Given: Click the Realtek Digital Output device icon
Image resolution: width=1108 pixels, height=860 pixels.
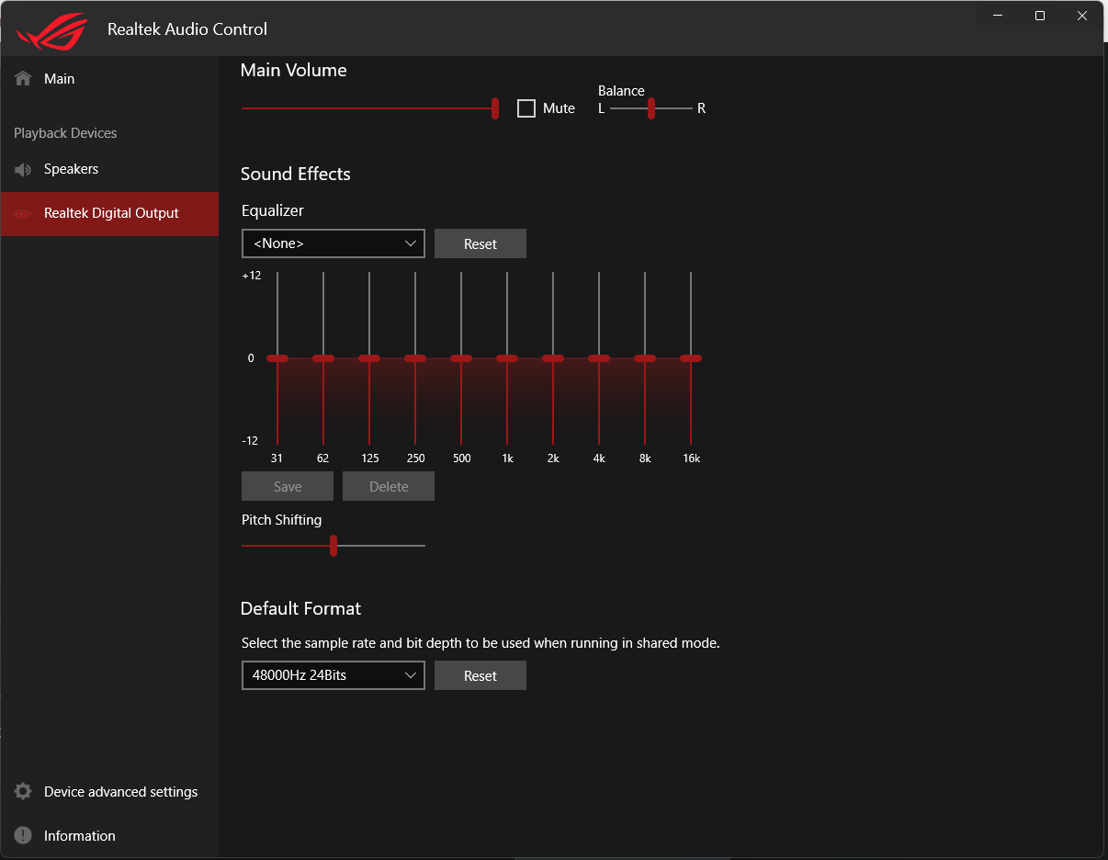Looking at the screenshot, I should pyautogui.click(x=23, y=213).
